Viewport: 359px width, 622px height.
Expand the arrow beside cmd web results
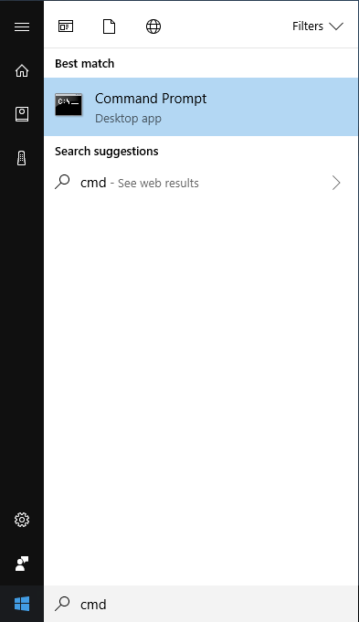pyautogui.click(x=336, y=183)
